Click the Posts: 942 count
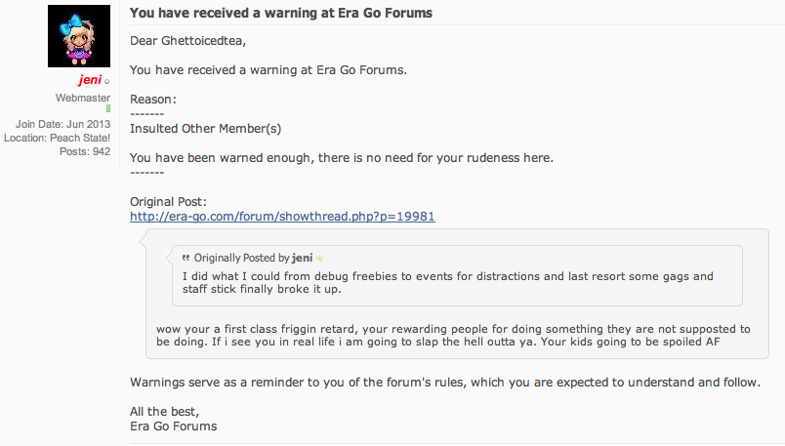This screenshot has height=446, width=785. pyautogui.click(x=87, y=151)
